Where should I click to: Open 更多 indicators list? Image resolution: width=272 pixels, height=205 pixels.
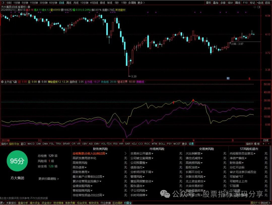point(184,144)
